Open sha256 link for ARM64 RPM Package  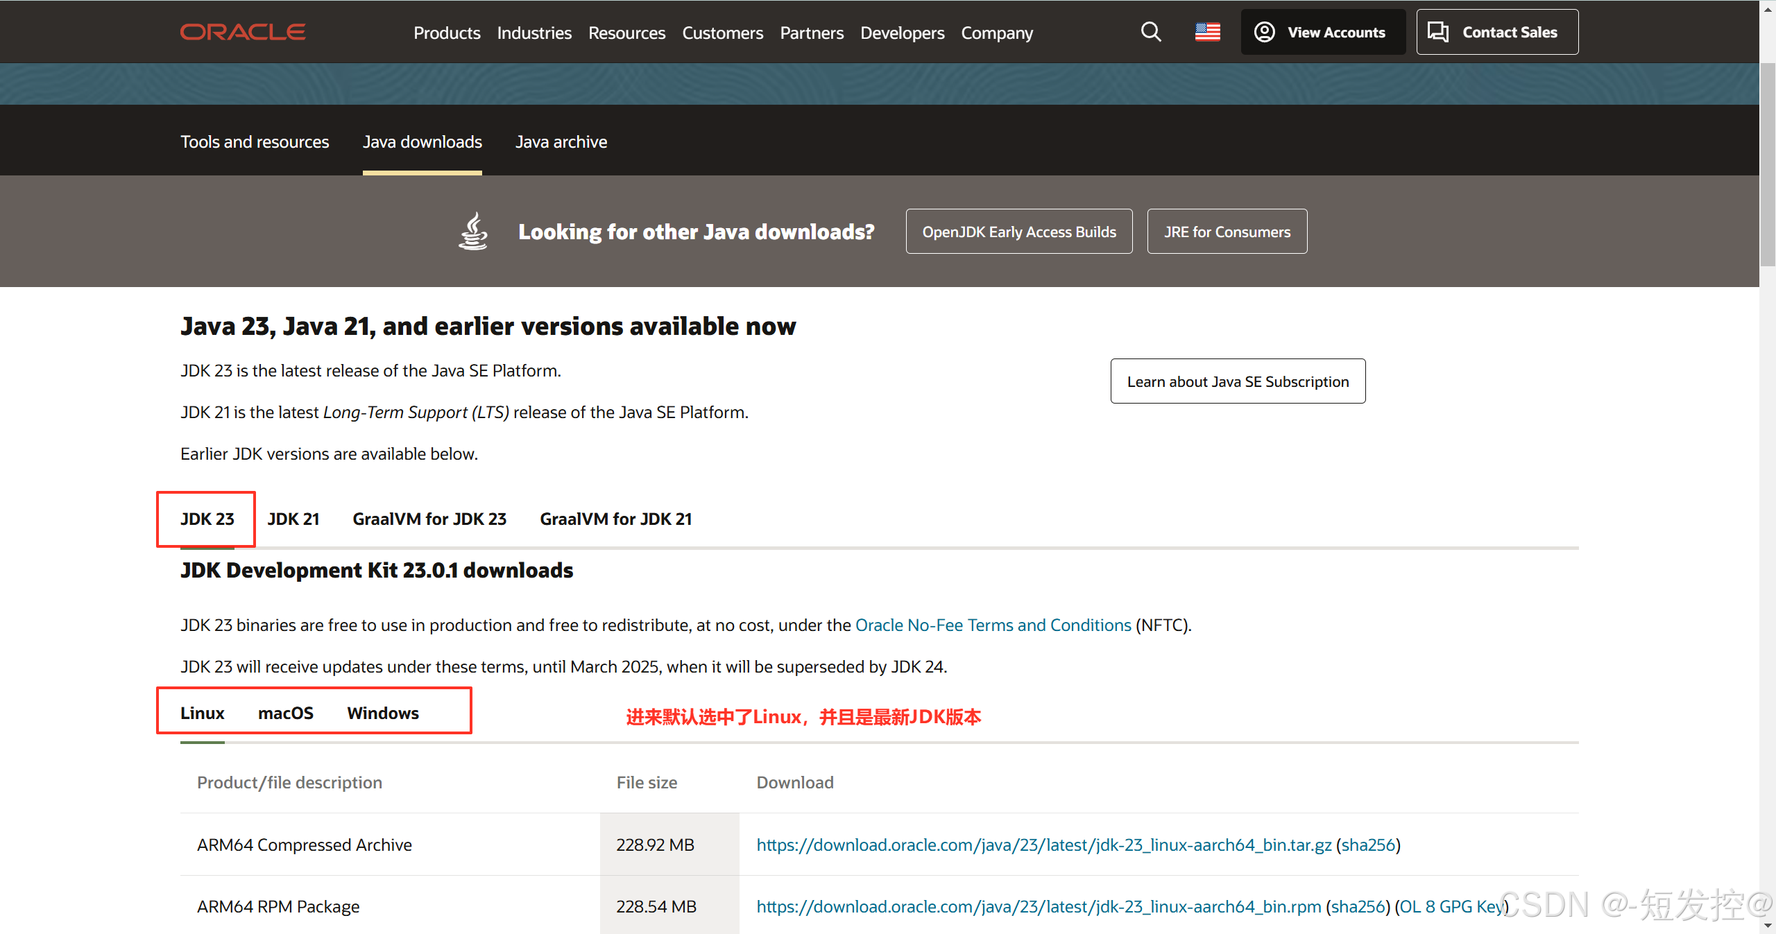(x=1358, y=906)
